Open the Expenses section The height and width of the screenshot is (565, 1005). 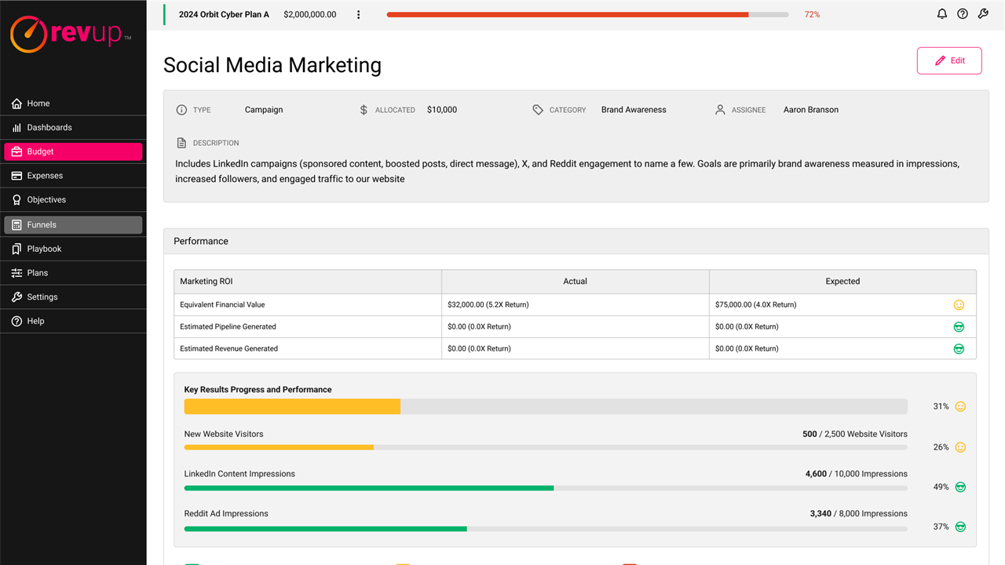click(45, 176)
